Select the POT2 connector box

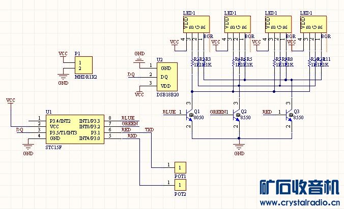[180, 185]
